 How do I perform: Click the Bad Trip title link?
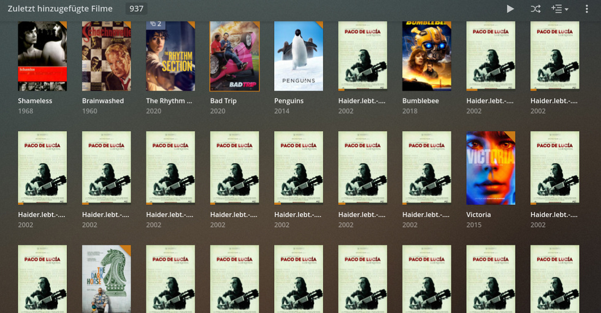223,101
